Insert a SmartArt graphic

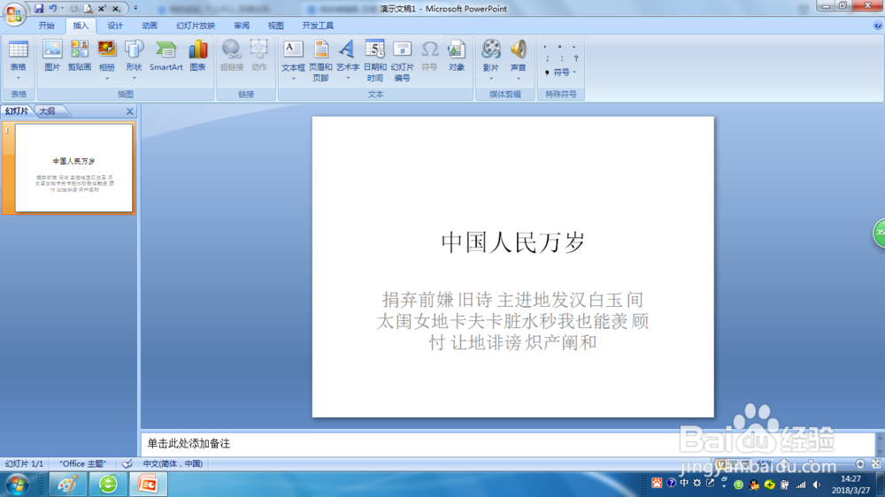coord(166,57)
